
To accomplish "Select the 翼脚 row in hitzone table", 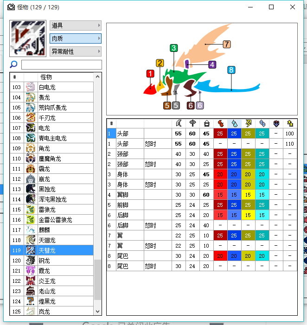I will (202, 195).
